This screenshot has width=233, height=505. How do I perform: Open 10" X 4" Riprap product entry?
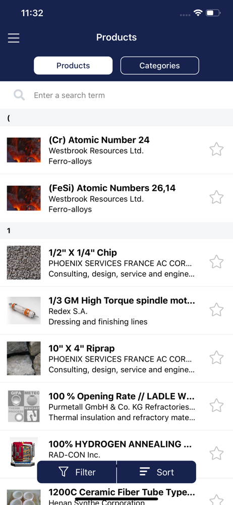116,359
